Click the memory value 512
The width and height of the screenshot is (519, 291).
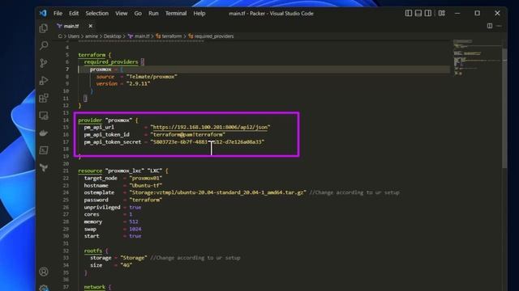point(134,221)
